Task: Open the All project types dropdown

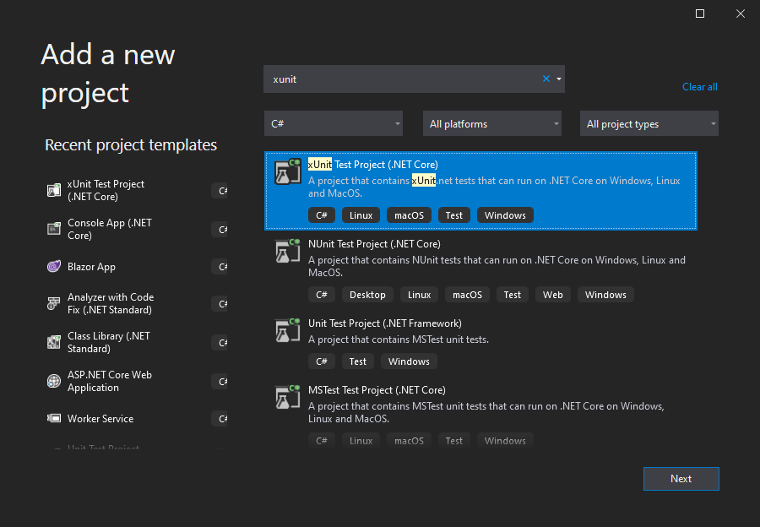Action: [649, 124]
